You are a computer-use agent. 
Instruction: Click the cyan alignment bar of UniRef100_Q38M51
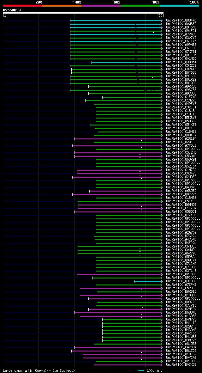click(127, 62)
